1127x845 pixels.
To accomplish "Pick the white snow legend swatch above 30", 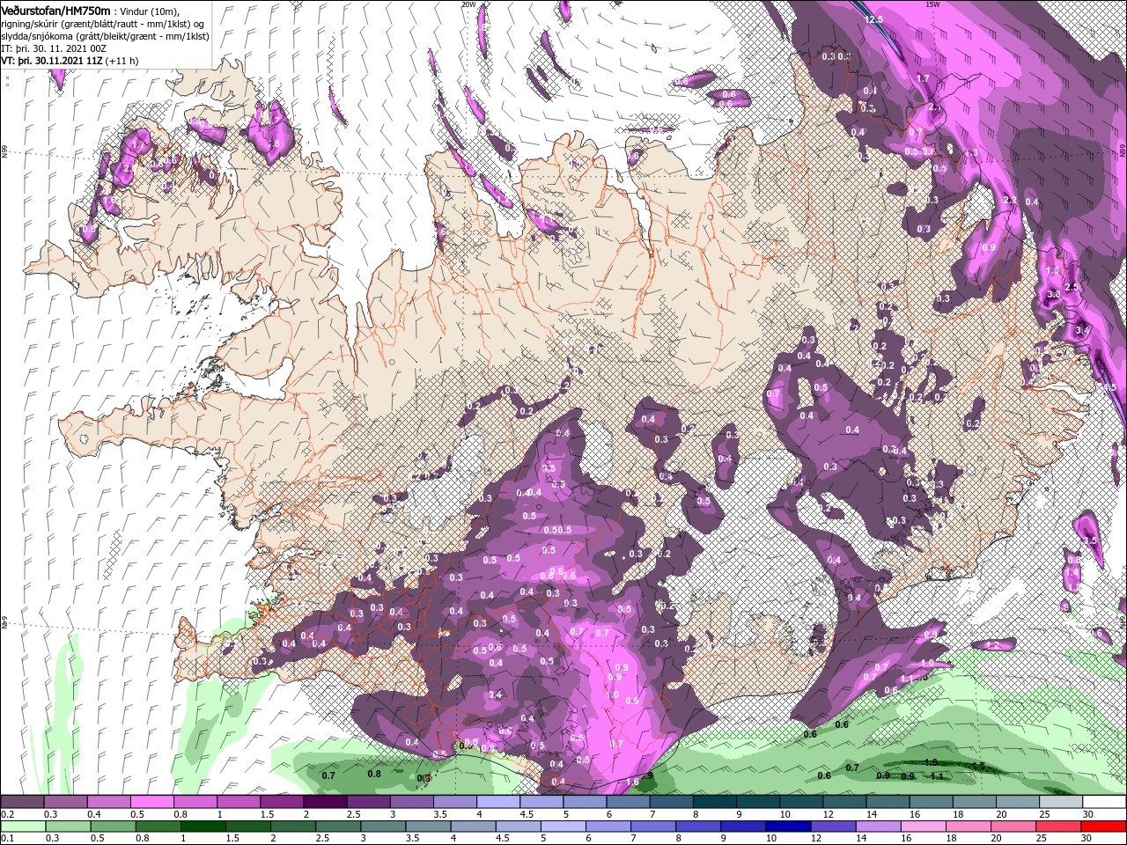I will pos(1105,802).
